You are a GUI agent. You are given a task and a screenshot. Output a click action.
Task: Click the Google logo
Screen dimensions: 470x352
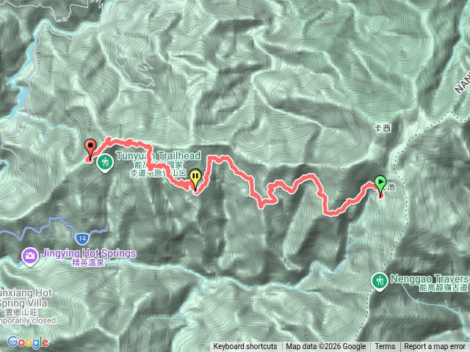pyautogui.click(x=28, y=342)
